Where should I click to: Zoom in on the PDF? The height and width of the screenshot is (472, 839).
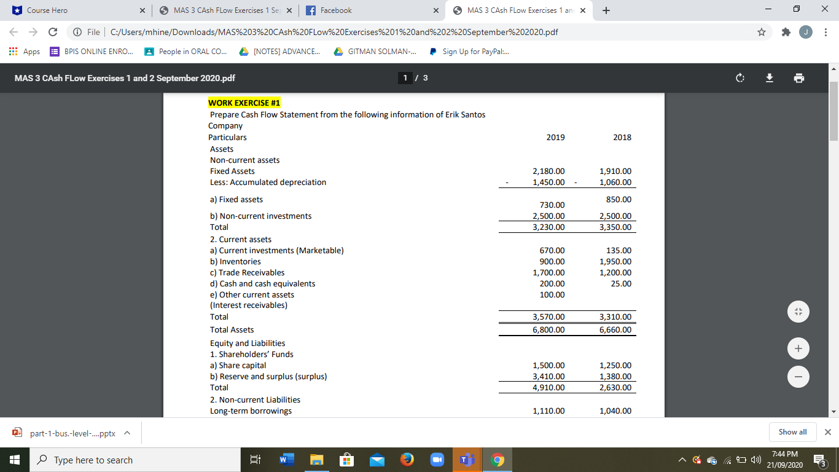click(x=798, y=348)
